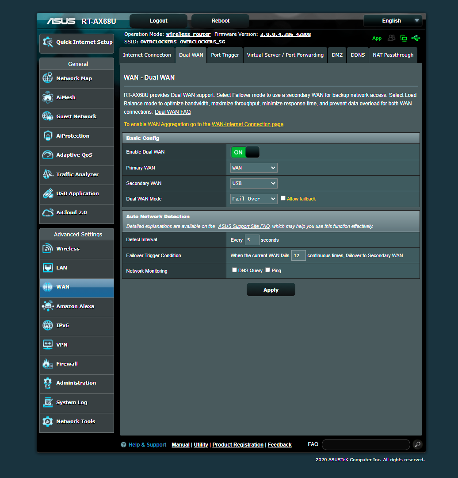Click the OVERCLOCKERS 2.4G SSID link
This screenshot has height=478, width=458.
tap(158, 42)
